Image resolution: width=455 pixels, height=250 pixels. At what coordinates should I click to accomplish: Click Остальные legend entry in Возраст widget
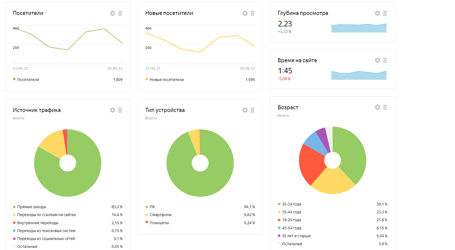point(290,244)
